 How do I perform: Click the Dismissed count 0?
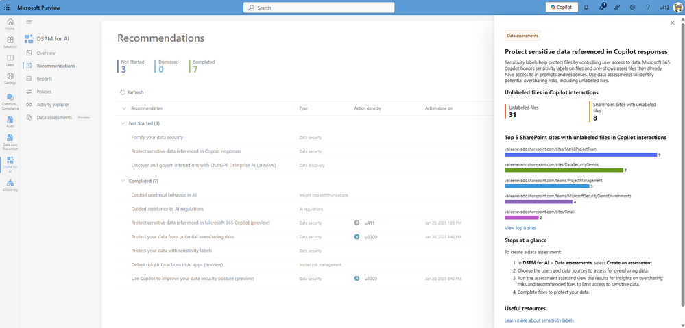point(160,69)
